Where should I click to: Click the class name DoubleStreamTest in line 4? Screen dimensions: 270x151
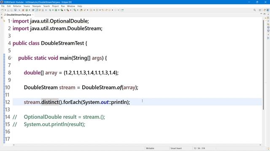pos(62,43)
